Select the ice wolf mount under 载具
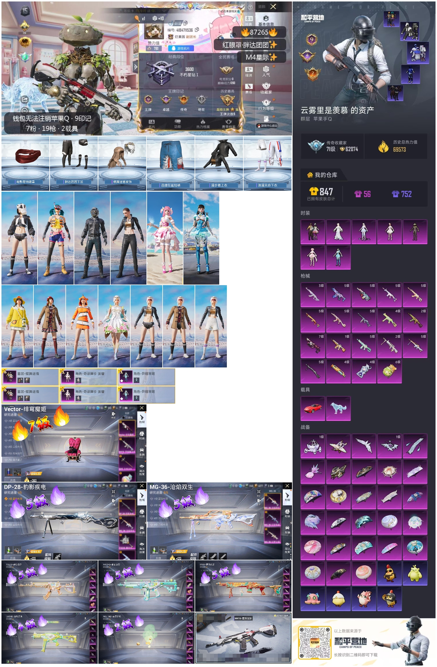The image size is (437, 667). [x=338, y=408]
